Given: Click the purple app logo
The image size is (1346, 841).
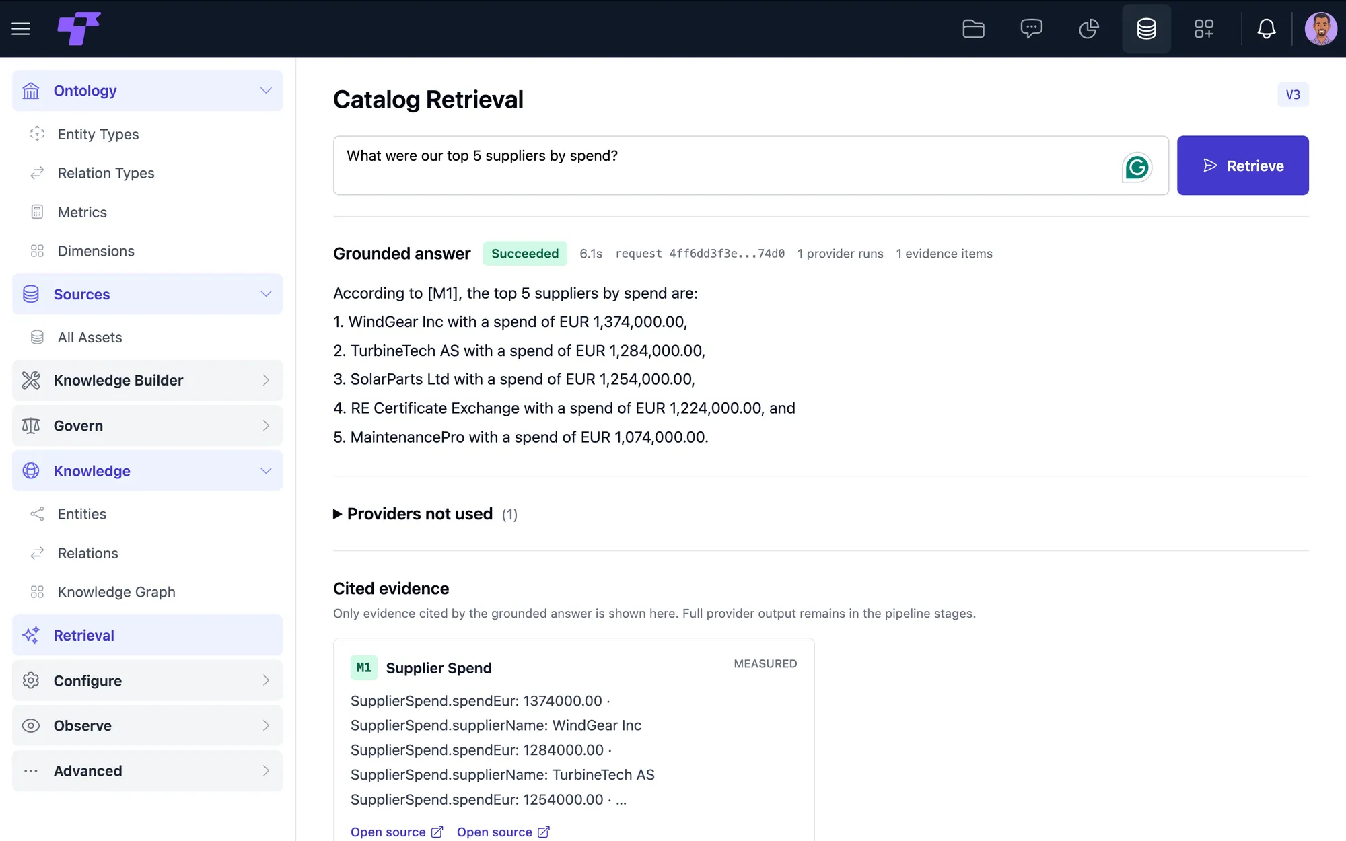Looking at the screenshot, I should click(x=79, y=29).
